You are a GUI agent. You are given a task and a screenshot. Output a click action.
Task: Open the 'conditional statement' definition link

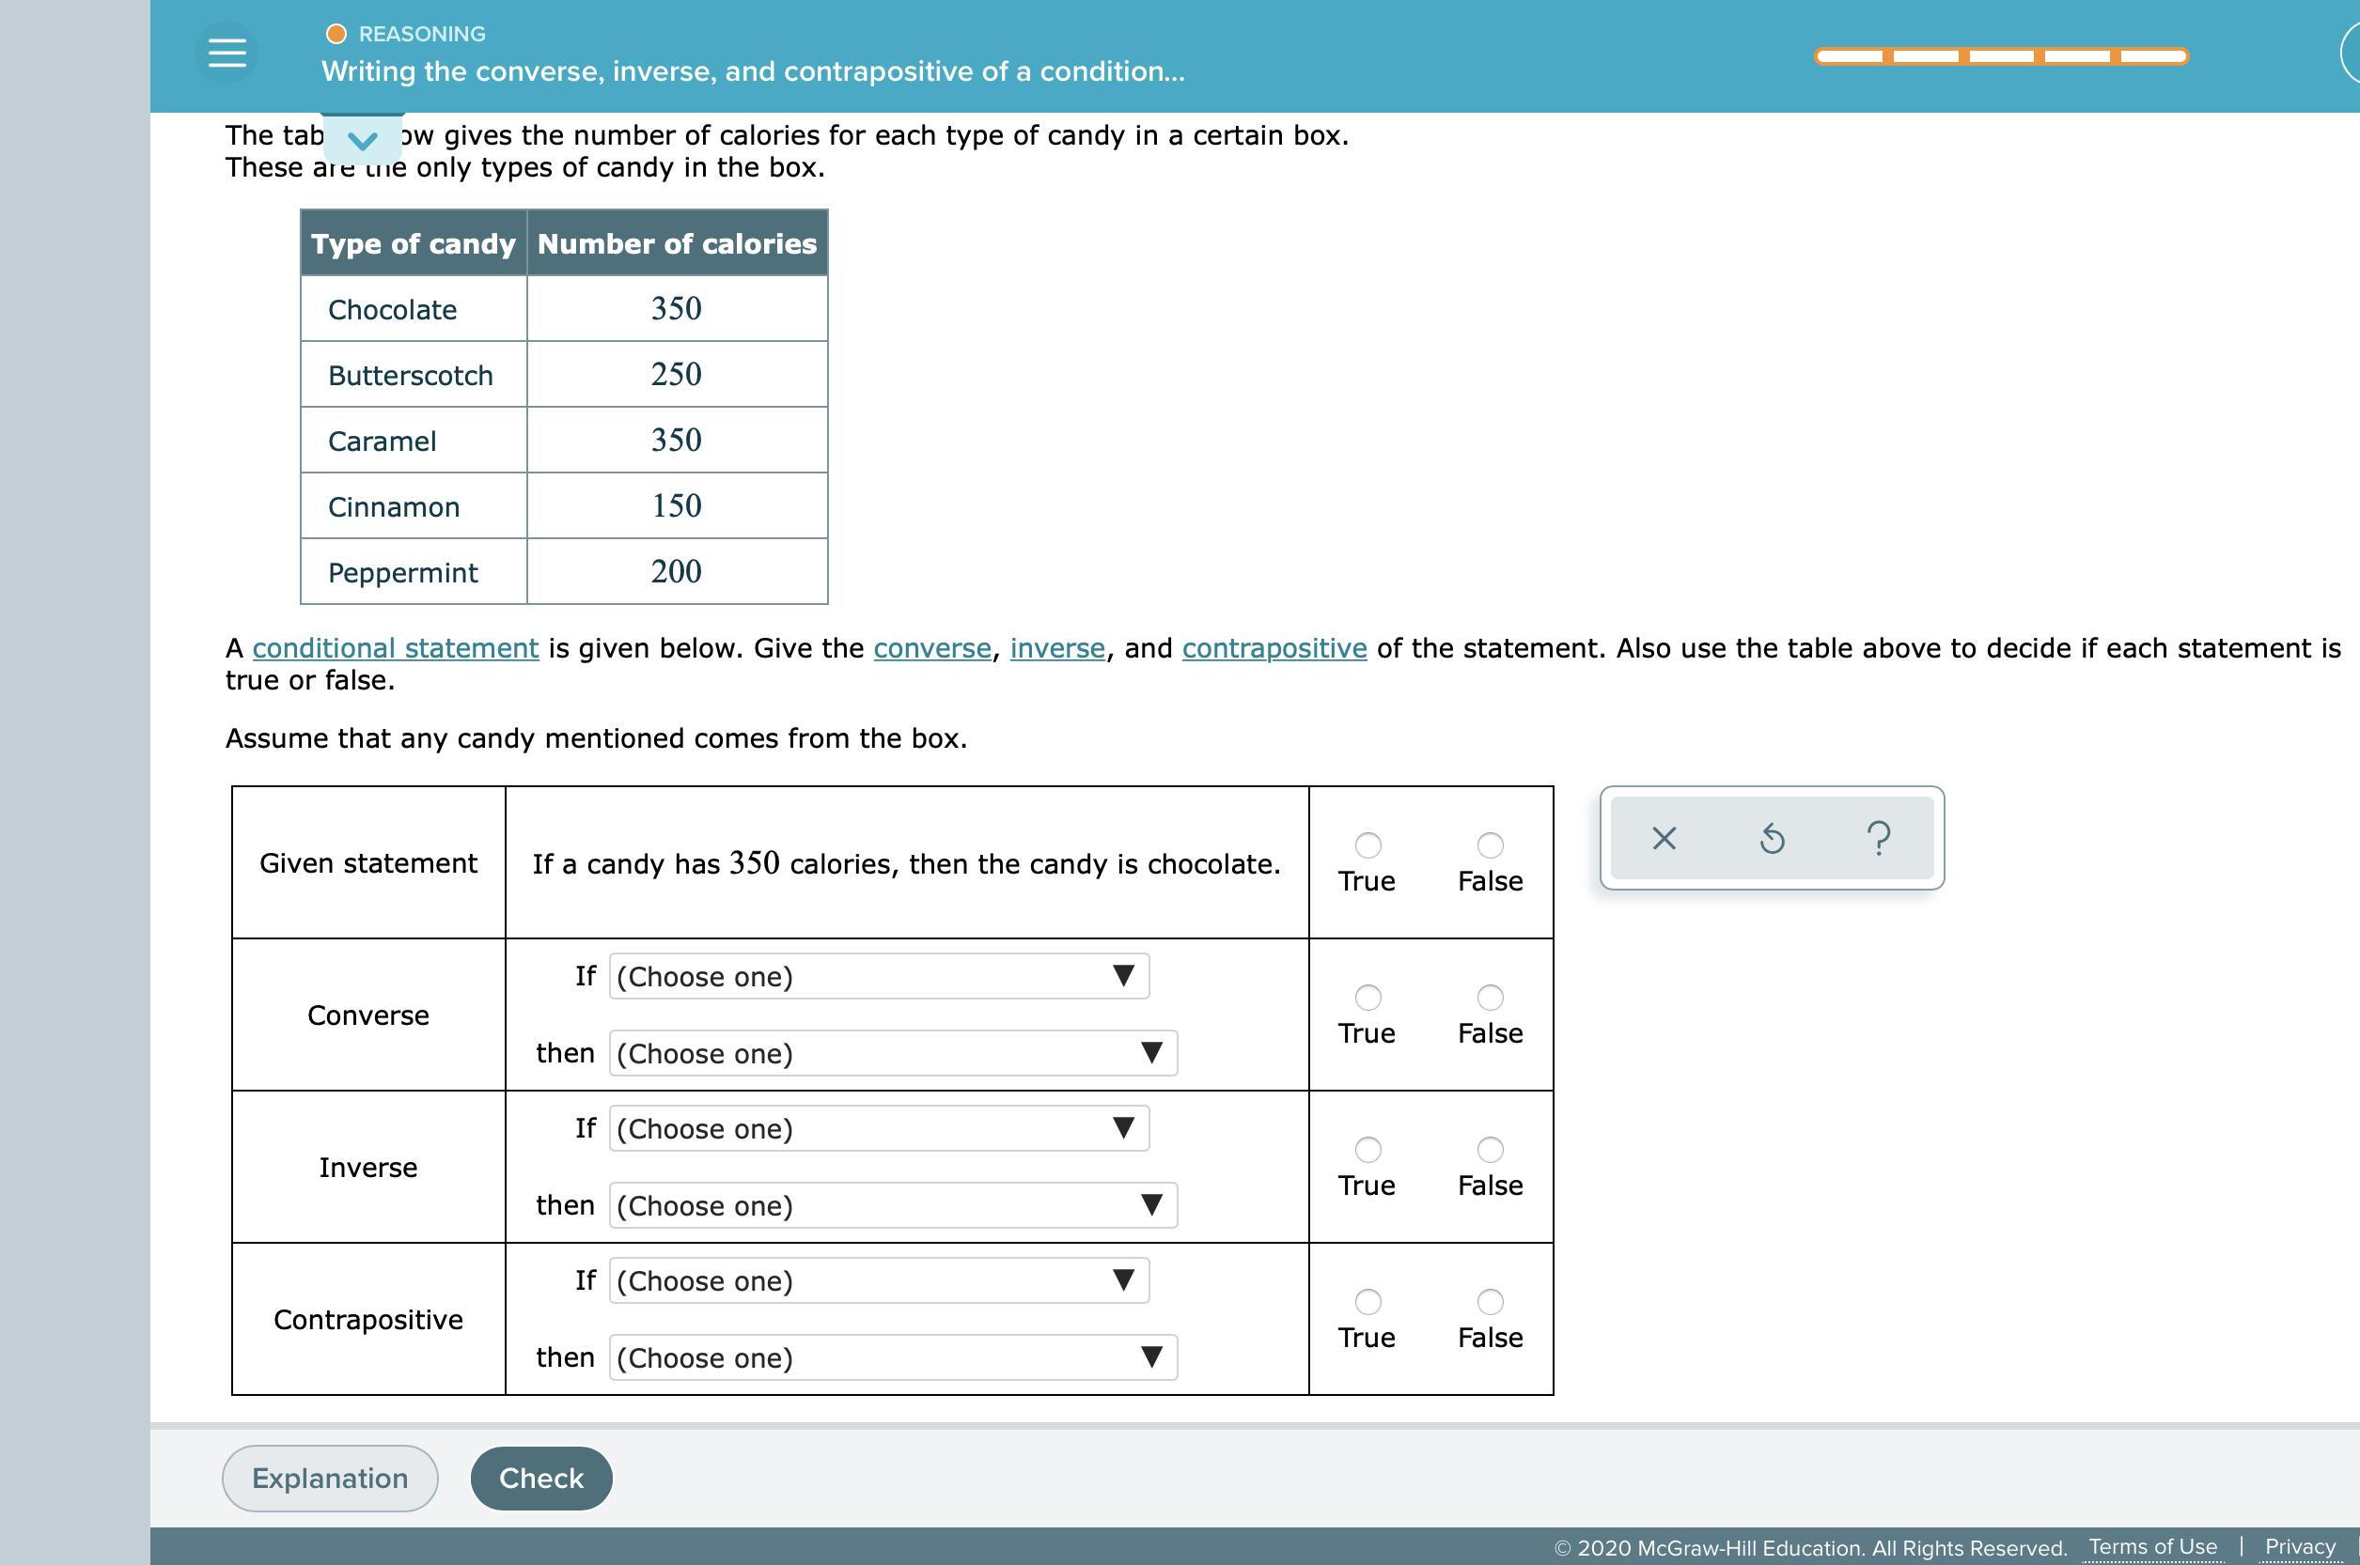pos(396,649)
